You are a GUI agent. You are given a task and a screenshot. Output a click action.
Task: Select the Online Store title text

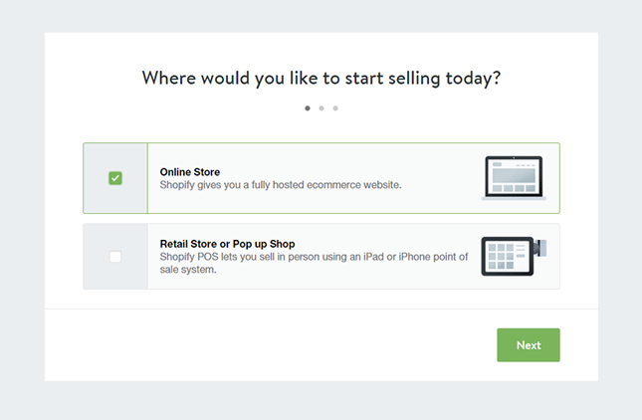coord(190,172)
